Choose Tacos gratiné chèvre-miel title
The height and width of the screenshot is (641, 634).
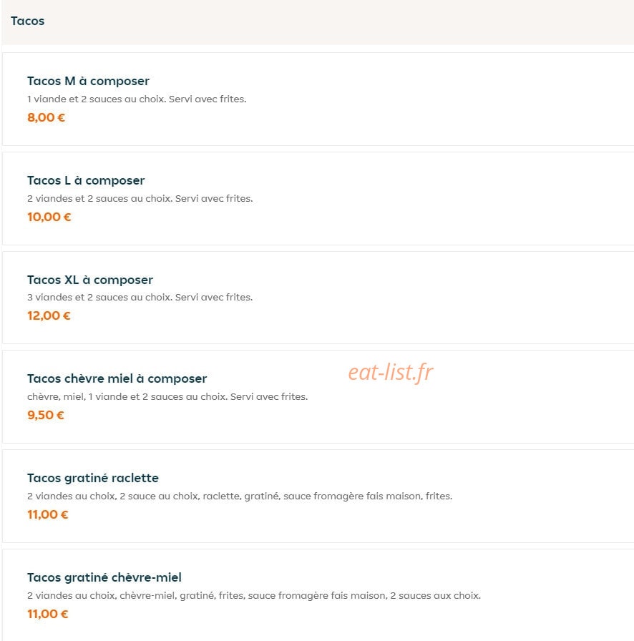(104, 577)
